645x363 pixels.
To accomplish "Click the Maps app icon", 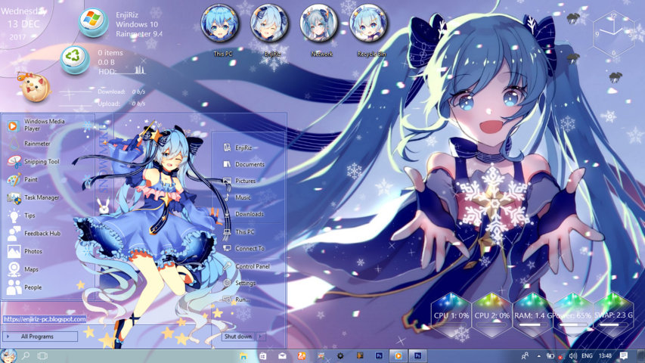I will click(x=14, y=269).
